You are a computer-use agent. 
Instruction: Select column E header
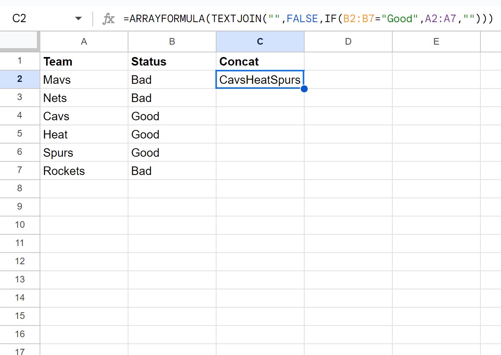click(436, 42)
